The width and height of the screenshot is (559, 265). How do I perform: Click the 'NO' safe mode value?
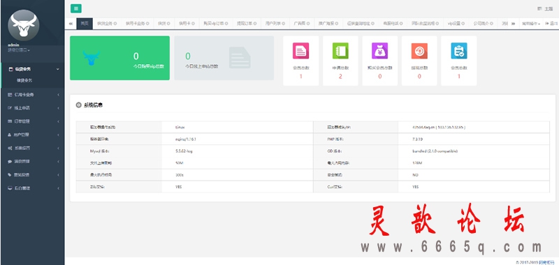coord(415,175)
